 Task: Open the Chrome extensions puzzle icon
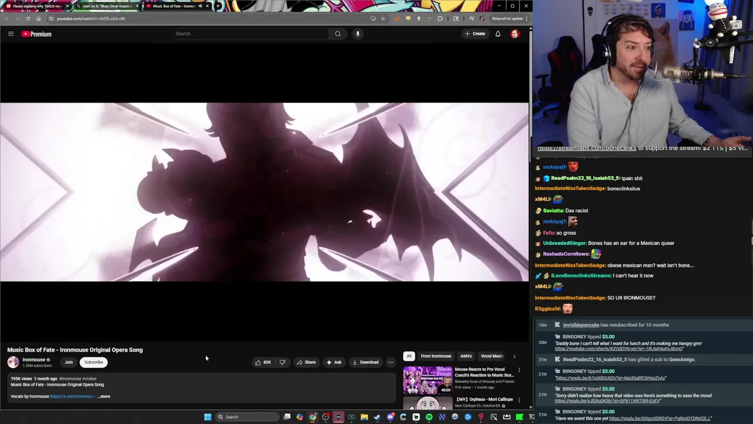tap(440, 18)
